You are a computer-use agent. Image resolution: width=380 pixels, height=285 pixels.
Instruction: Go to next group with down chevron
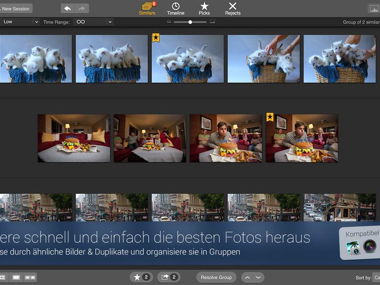click(x=258, y=277)
